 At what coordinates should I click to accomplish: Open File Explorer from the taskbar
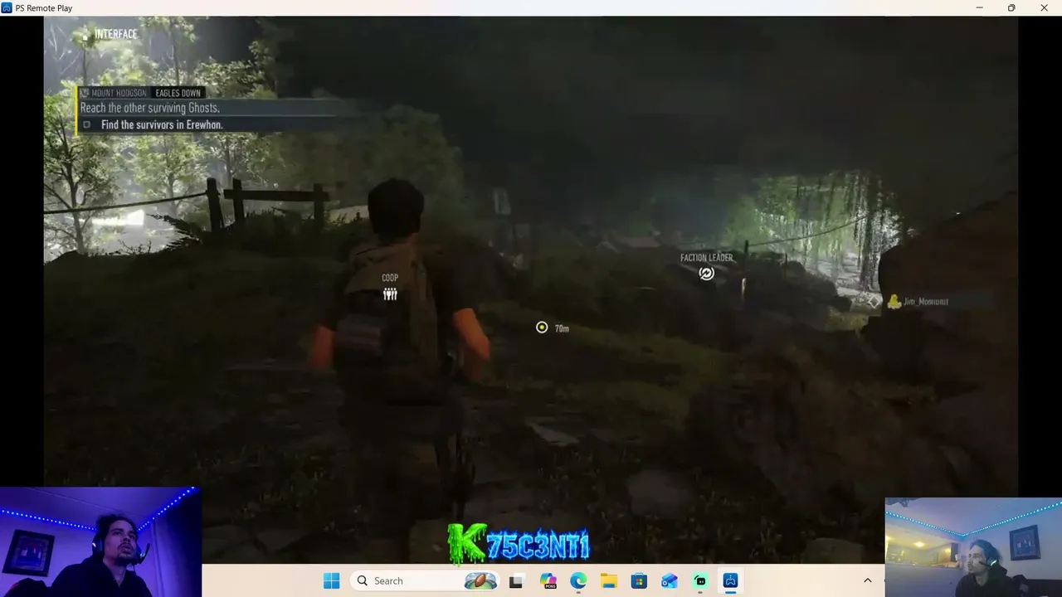pyautogui.click(x=608, y=580)
